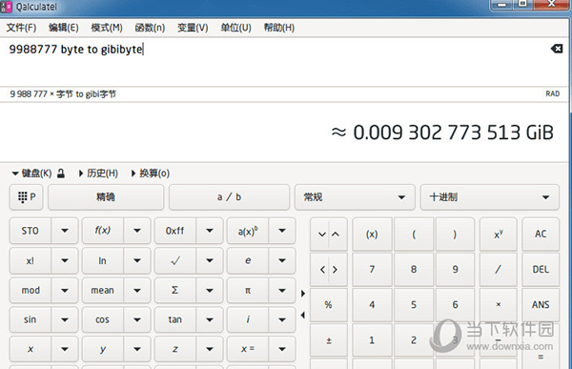This screenshot has width=572, height=369.
Task: Open the dropdown arrow next to STO
Action: point(65,231)
